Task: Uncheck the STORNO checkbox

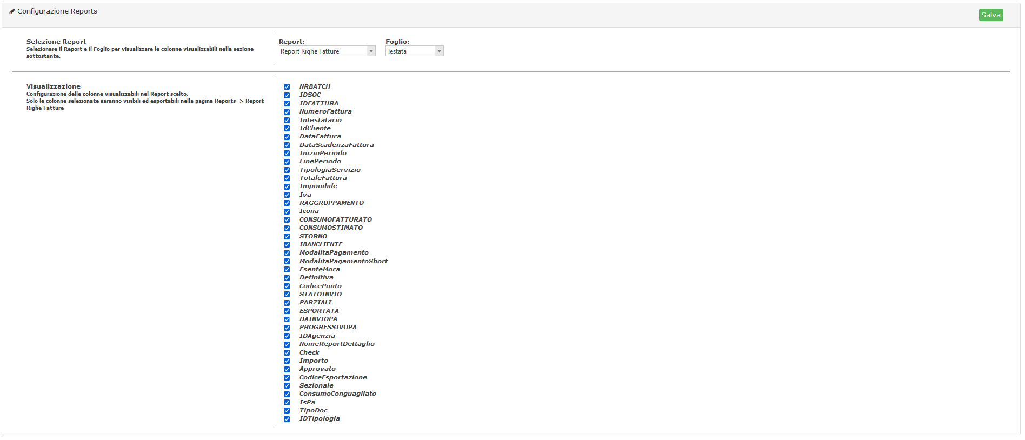Action: pyautogui.click(x=287, y=237)
